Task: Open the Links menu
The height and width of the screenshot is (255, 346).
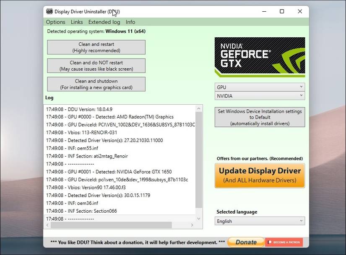Action: pyautogui.click(x=77, y=22)
